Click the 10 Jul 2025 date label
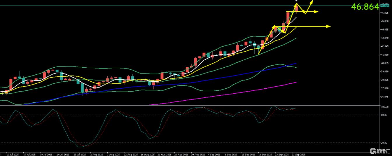The height and width of the screenshot is (156, 392). coord(13,154)
